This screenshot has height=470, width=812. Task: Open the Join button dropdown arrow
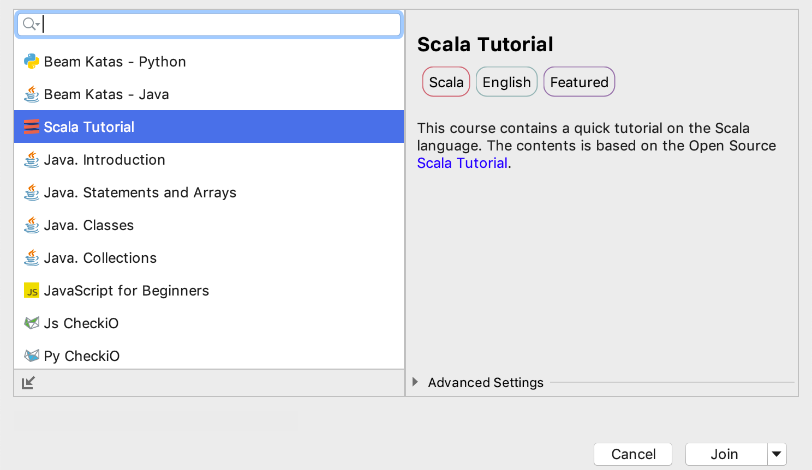[x=777, y=454]
